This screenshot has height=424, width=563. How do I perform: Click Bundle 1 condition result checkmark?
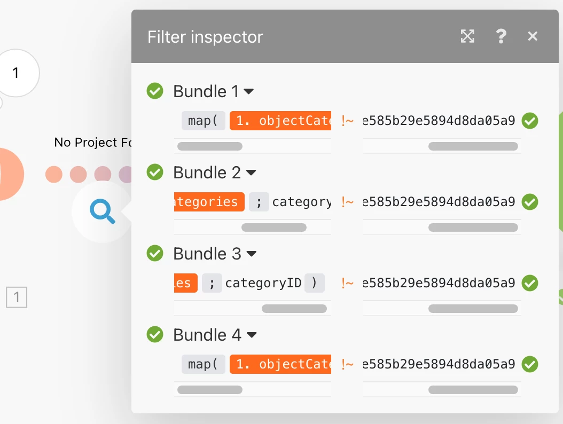(530, 121)
